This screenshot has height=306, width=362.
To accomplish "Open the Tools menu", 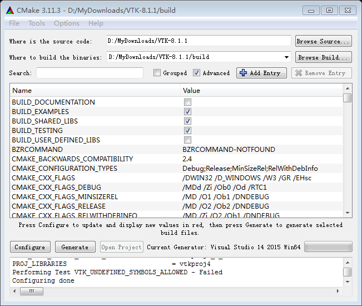I will pos(37,23).
